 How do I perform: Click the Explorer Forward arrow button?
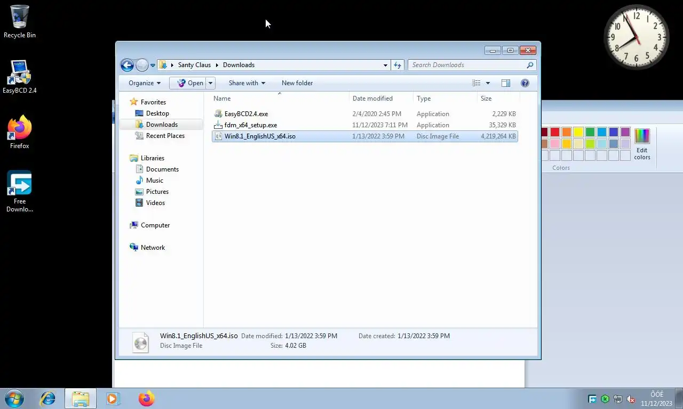point(142,65)
